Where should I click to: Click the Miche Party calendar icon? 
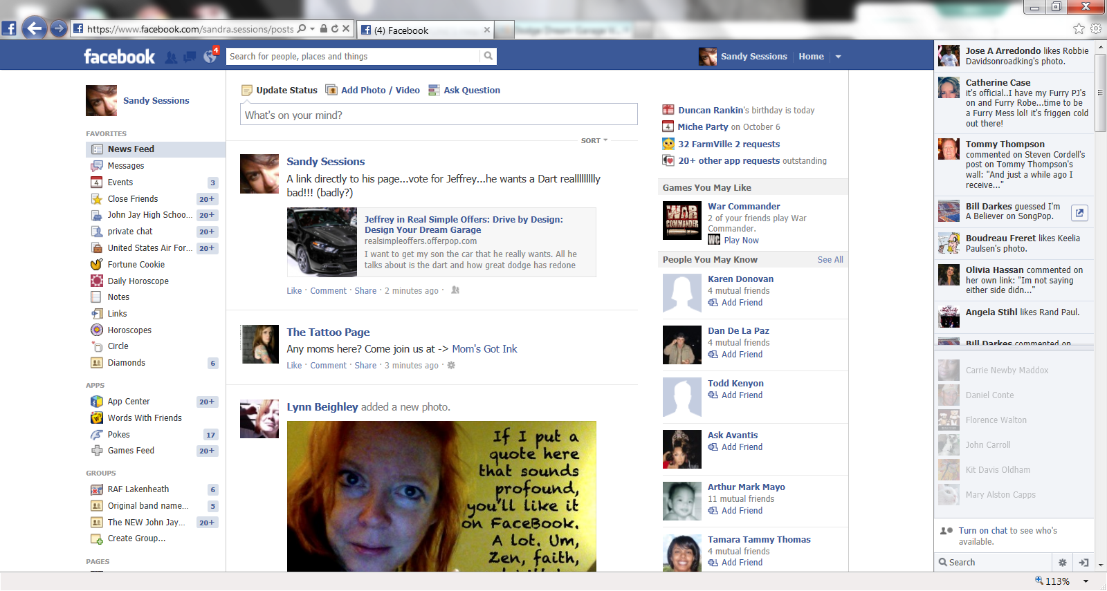pos(668,126)
